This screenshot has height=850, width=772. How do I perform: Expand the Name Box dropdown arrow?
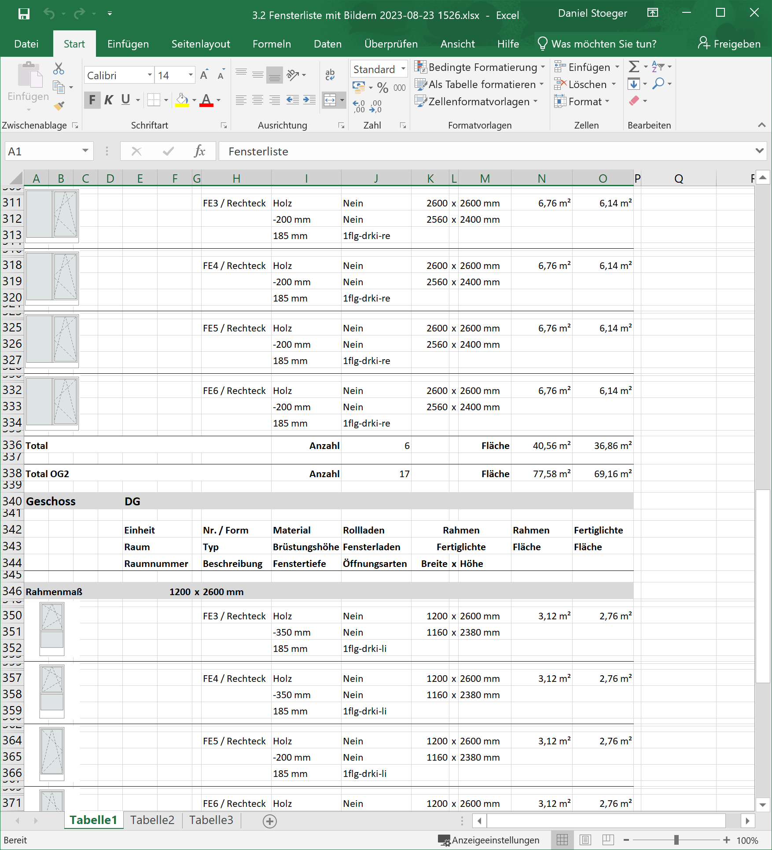click(x=85, y=151)
